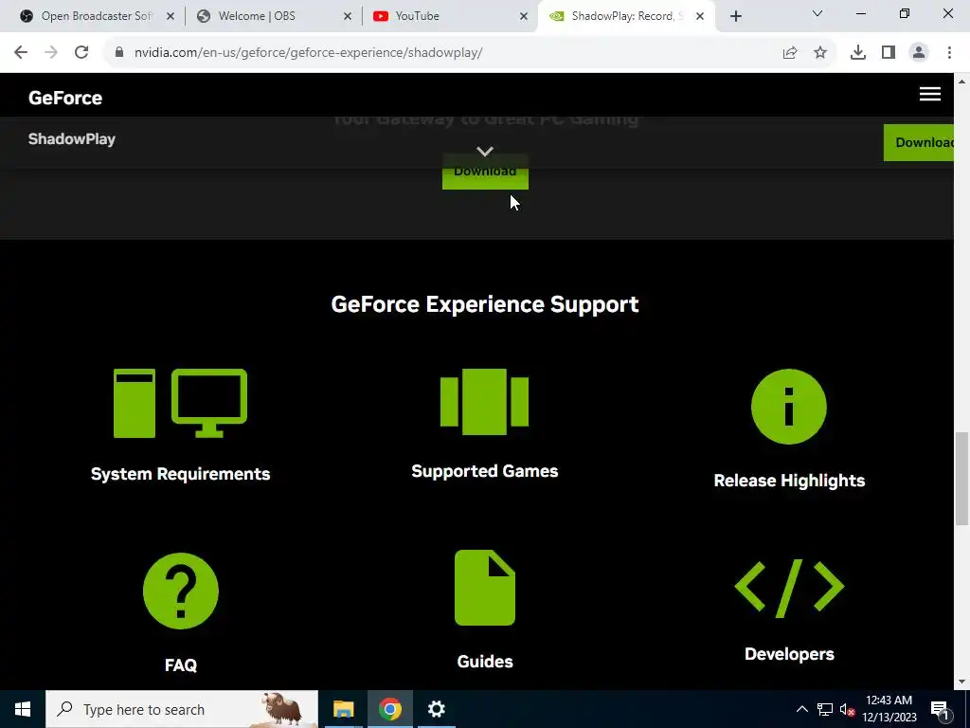
Task: Open the taskbar clock and date
Action: [x=889, y=709]
